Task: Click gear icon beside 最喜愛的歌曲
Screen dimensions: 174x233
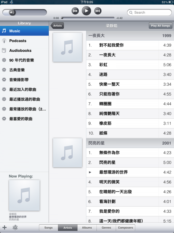Action: coord(4,119)
